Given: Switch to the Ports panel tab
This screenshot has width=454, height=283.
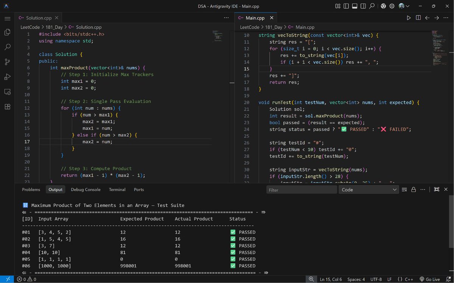Looking at the screenshot, I should (x=139, y=189).
